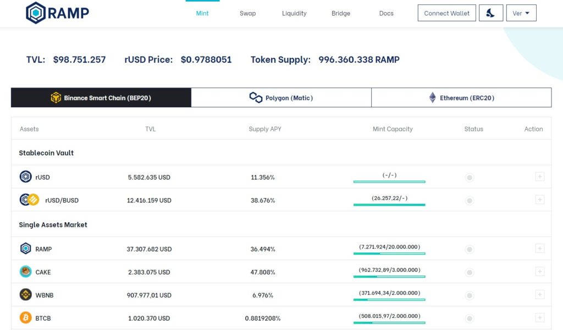The width and height of the screenshot is (563, 330).
Task: Click the RAMP token icon in table
Action: tap(25, 249)
